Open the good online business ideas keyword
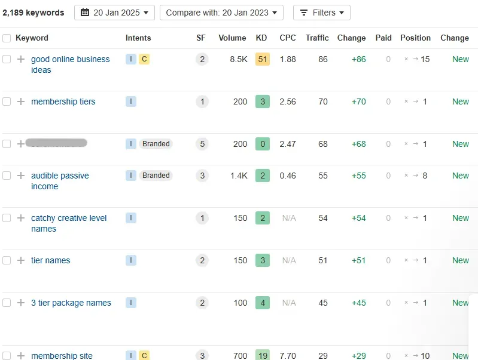This screenshot has width=478, height=360. click(70, 64)
